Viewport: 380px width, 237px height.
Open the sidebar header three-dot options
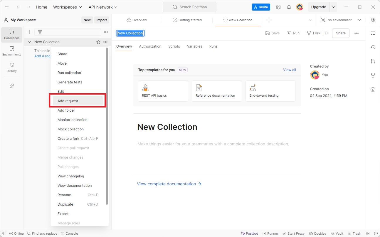pos(106,32)
